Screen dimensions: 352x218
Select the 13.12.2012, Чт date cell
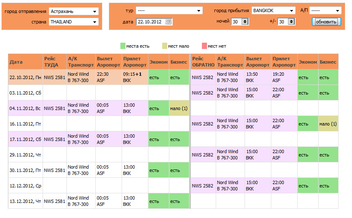(x=26, y=201)
